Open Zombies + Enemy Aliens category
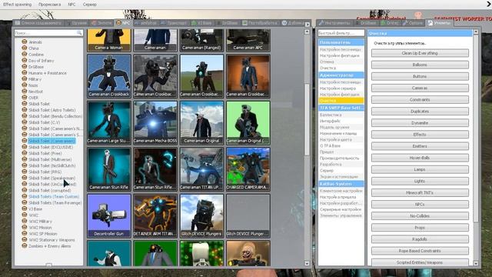This screenshot has height=277, width=492. tap(49, 246)
